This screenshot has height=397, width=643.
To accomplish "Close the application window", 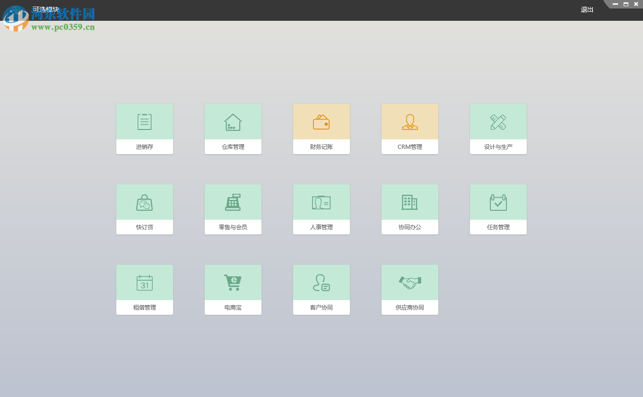I will [x=636, y=4].
